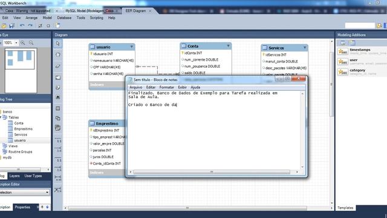The height and width of the screenshot is (218, 387).
Task: Collapse the Conta table
Action: click(228, 46)
